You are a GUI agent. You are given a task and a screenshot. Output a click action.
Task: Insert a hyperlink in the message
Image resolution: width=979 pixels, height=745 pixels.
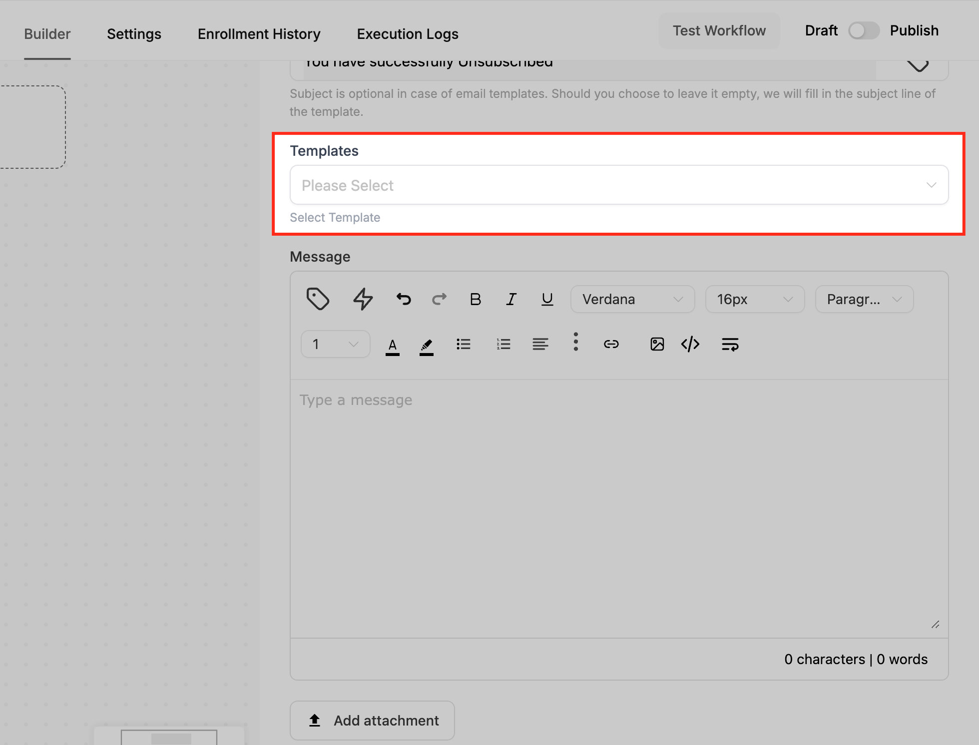tap(611, 344)
